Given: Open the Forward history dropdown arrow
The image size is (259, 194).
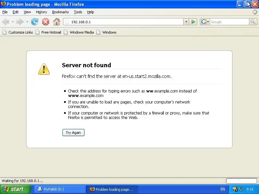Looking at the screenshot, I should tap(27, 22).
